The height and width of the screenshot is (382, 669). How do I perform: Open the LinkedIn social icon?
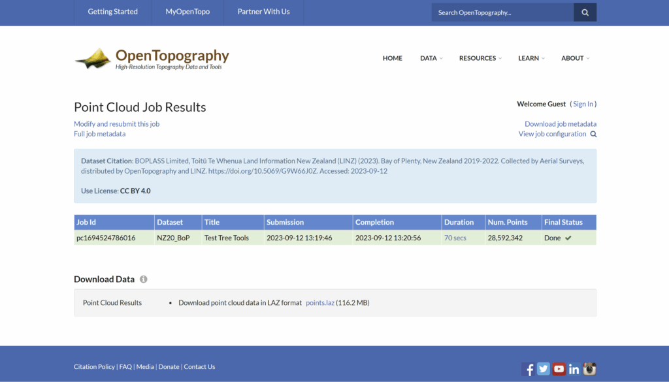tap(574, 369)
